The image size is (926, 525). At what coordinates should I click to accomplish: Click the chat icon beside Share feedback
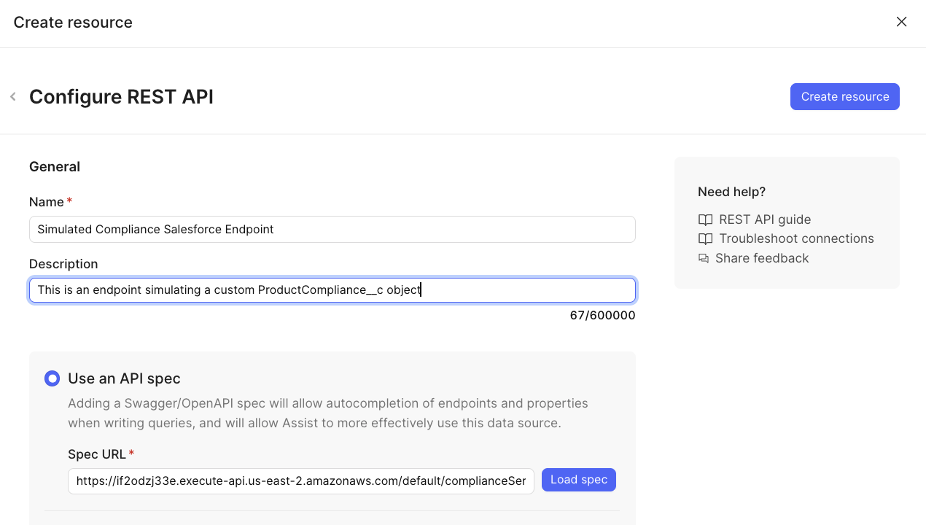coord(704,258)
